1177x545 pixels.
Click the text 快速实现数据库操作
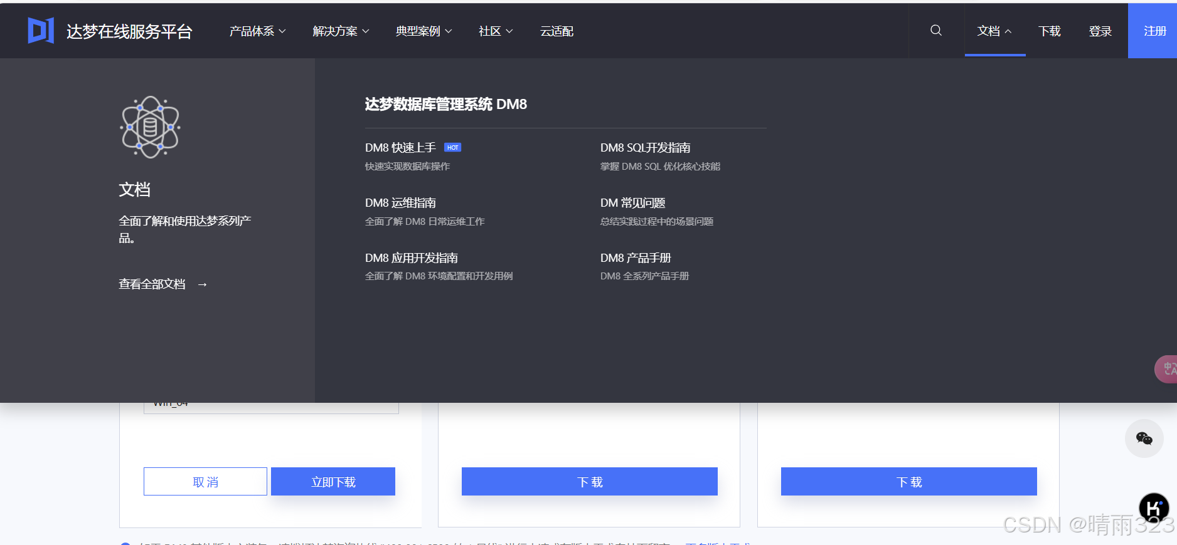[407, 167]
